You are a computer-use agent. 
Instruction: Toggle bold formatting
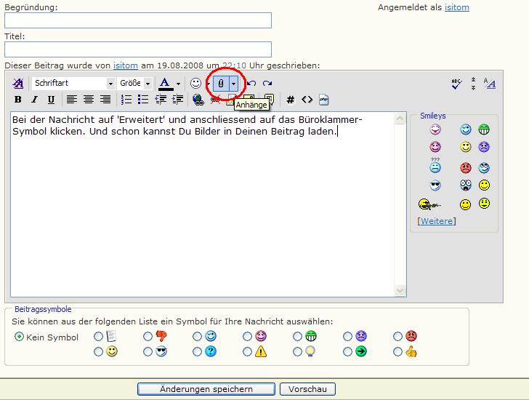pos(18,100)
